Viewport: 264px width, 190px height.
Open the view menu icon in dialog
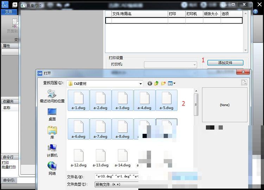[170, 83]
